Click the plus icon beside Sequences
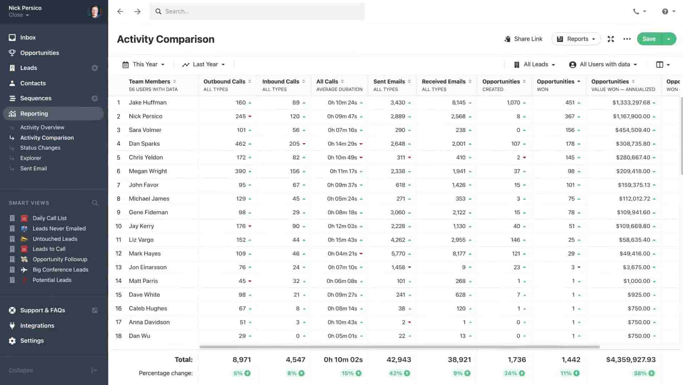683x385 pixels. point(95,98)
